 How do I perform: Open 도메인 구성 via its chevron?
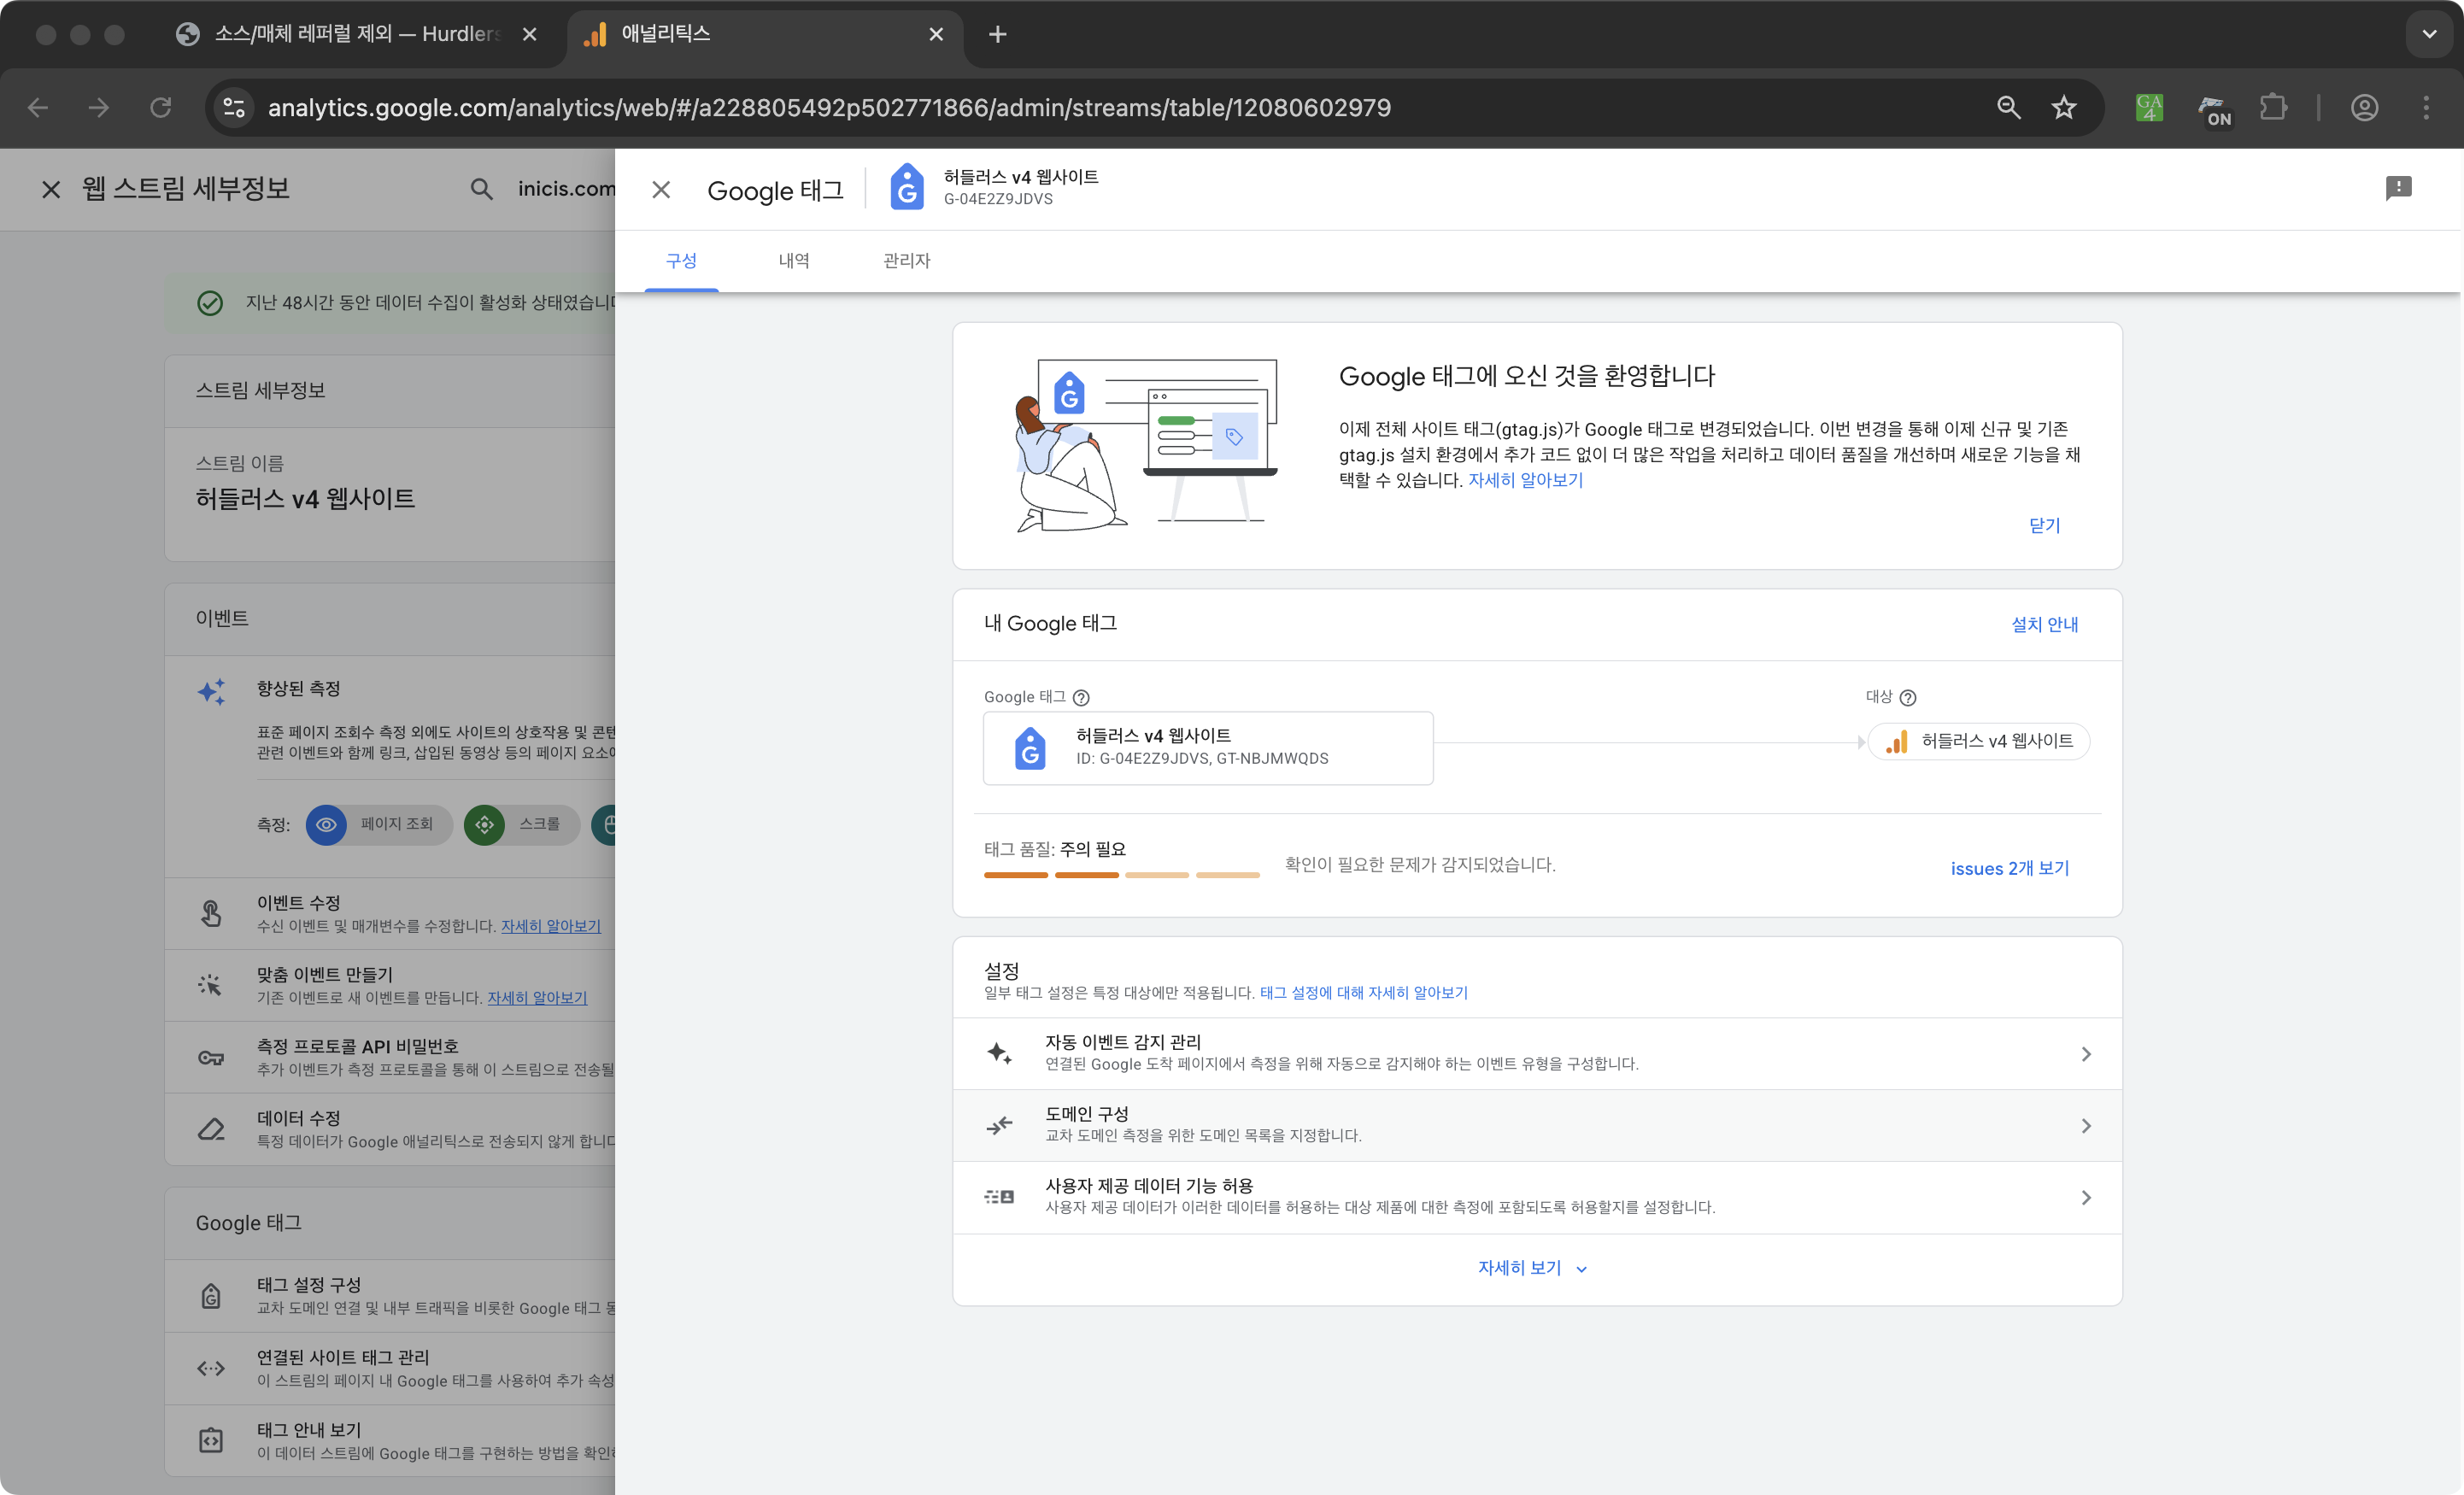2086,1126
